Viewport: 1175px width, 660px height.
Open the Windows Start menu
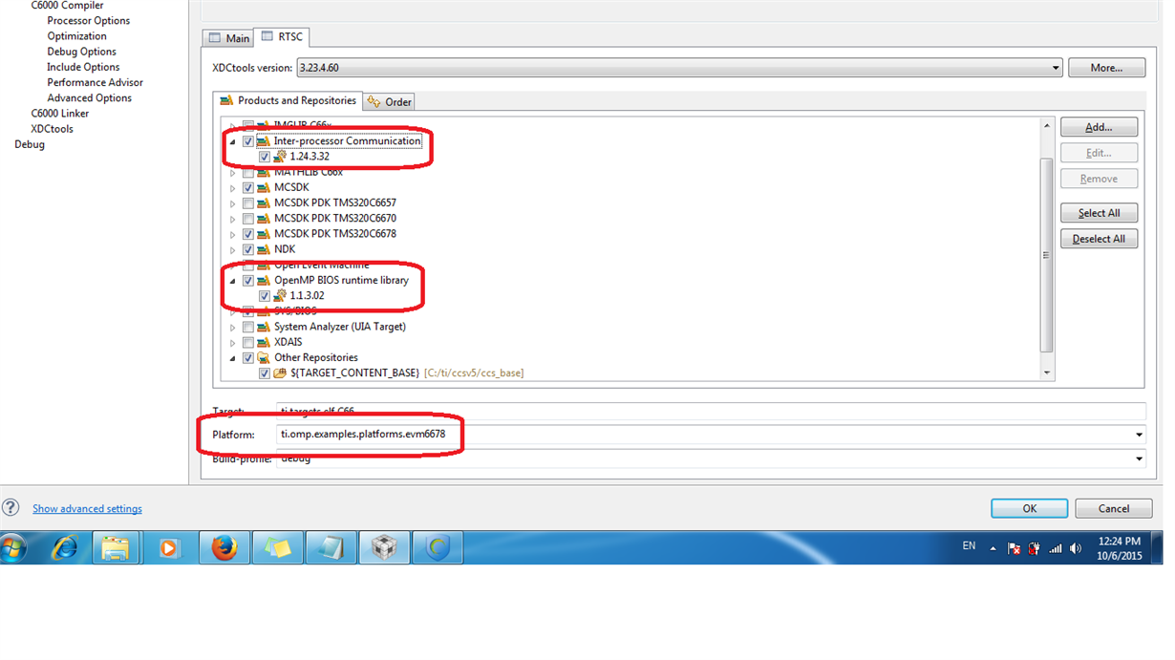click(x=13, y=548)
